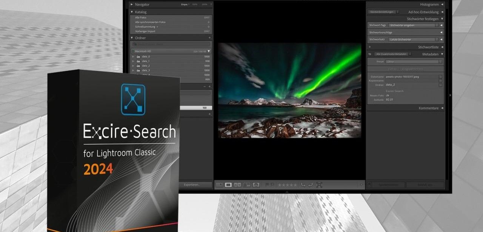Set the flag as rejected
Screen dimensions: 483x232
[x=272, y=185]
